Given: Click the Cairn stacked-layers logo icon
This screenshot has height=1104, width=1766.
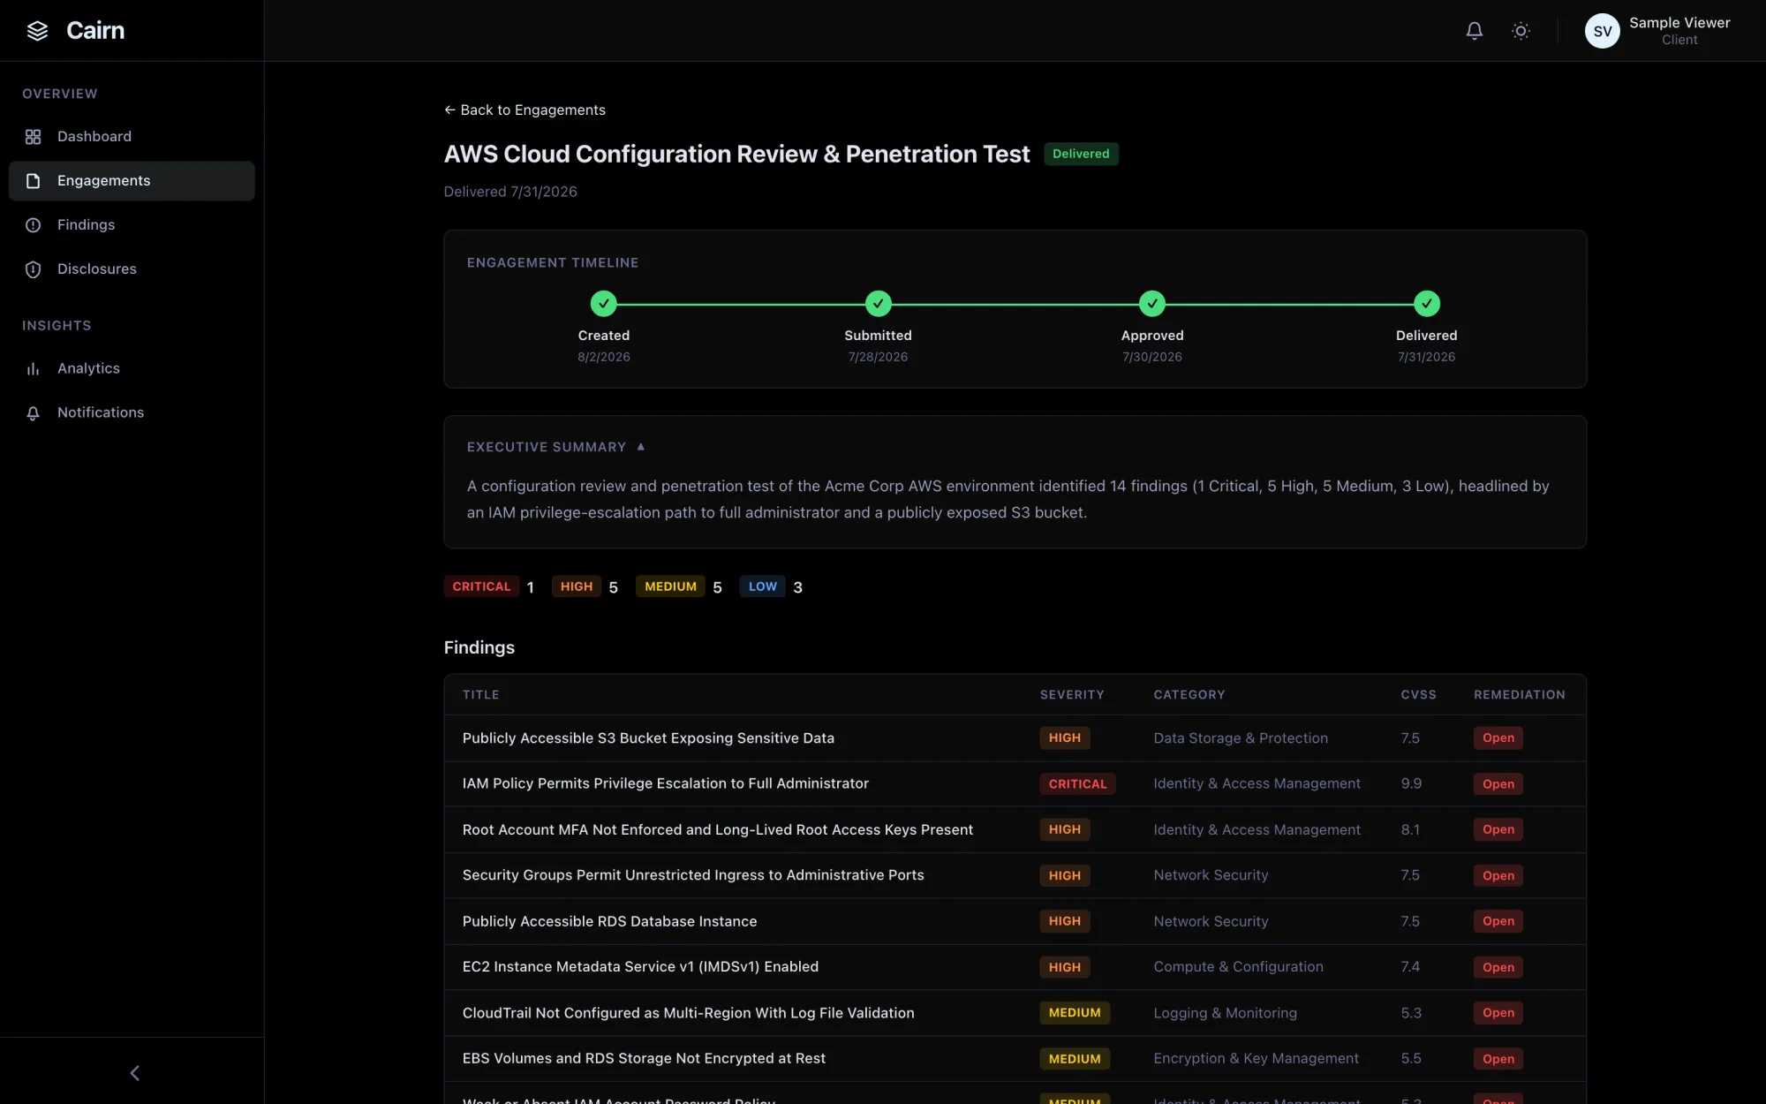Looking at the screenshot, I should click(37, 31).
